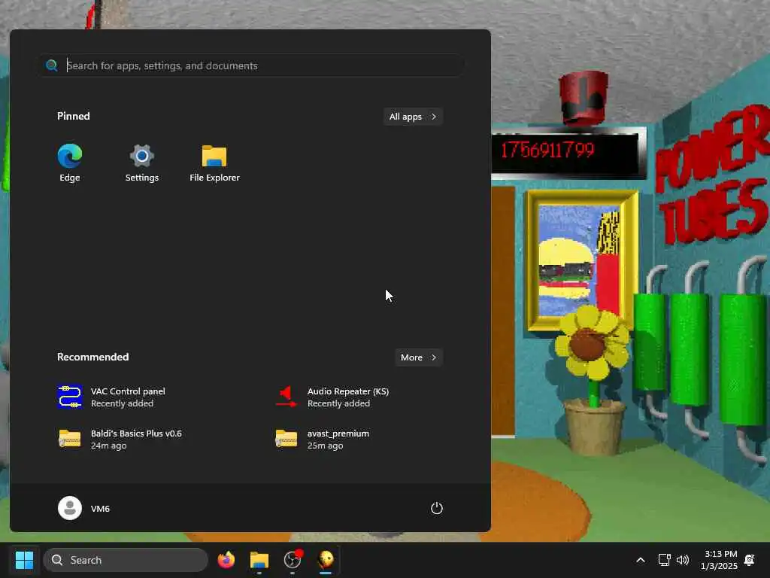Image resolution: width=770 pixels, height=578 pixels.
Task: Click the search magnifier icon in Start menu
Action: [52, 65]
